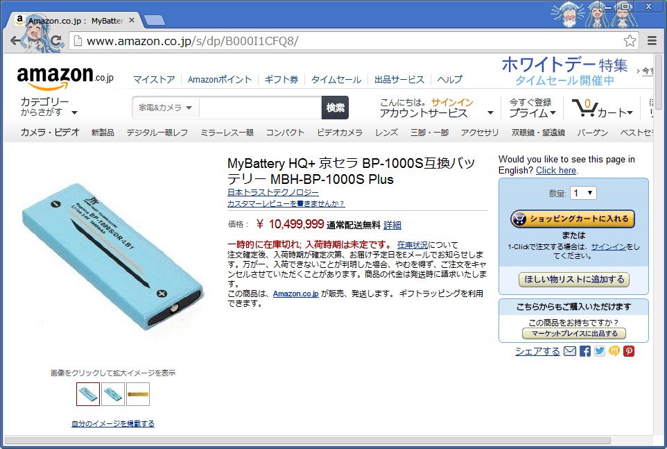The width and height of the screenshot is (667, 449).
Task: Expand the 家電&カメラ search category dropdown
Action: [x=166, y=108]
